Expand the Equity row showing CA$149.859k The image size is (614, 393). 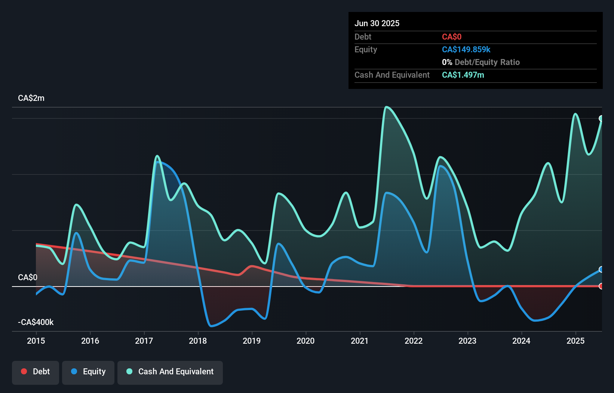pyautogui.click(x=466, y=49)
